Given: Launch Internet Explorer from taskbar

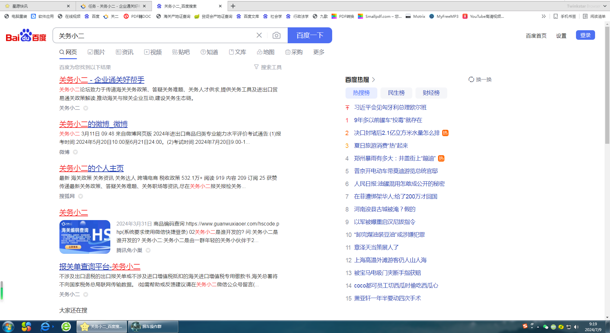Looking at the screenshot, I should (x=46, y=327).
